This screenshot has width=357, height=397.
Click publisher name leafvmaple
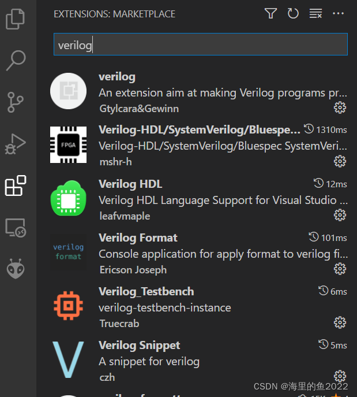click(125, 216)
